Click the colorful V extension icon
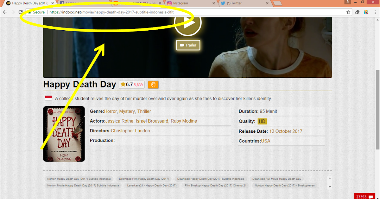The width and height of the screenshot is (380, 199). (366, 12)
